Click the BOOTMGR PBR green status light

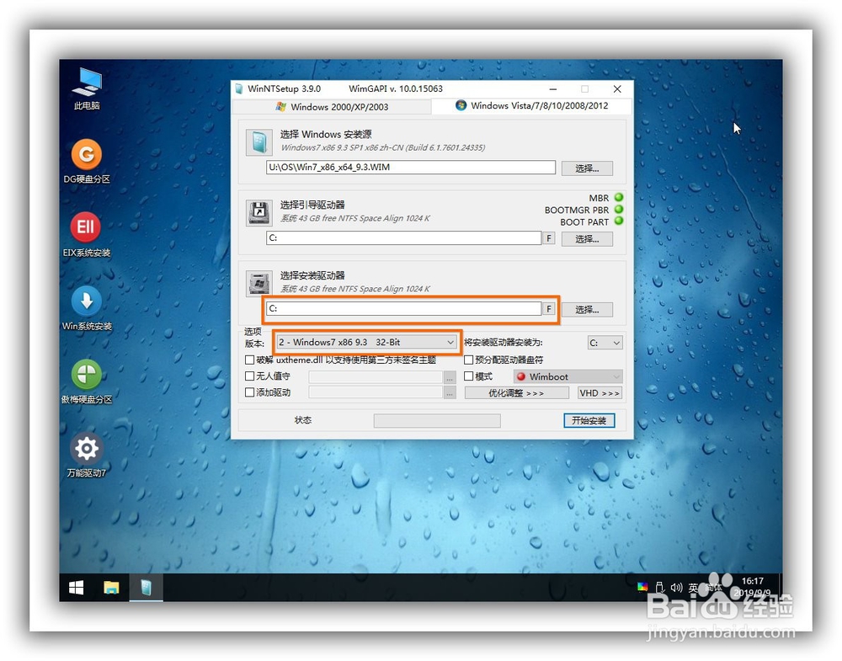(619, 210)
